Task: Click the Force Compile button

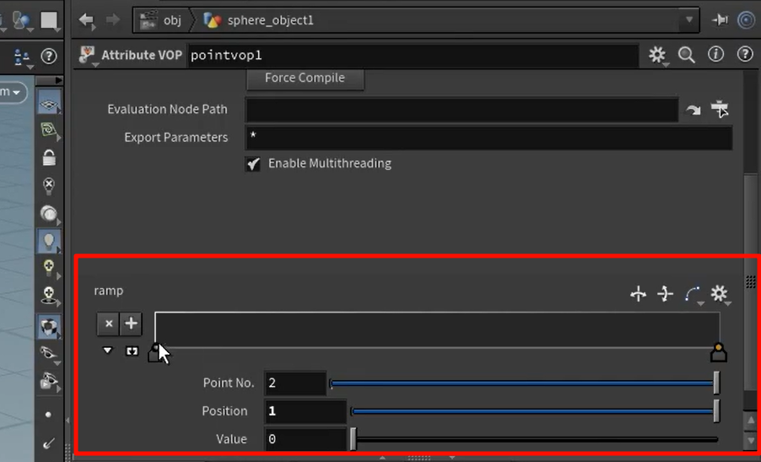Action: [305, 79]
